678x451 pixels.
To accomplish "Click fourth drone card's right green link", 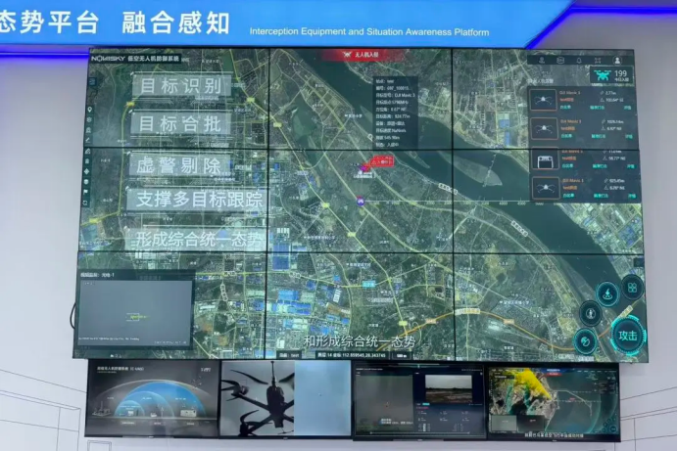I will [x=632, y=196].
